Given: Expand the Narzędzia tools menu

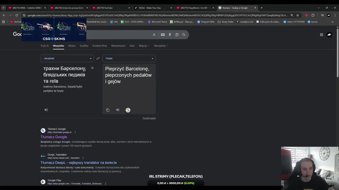Looking at the screenshot, I should 161,46.
